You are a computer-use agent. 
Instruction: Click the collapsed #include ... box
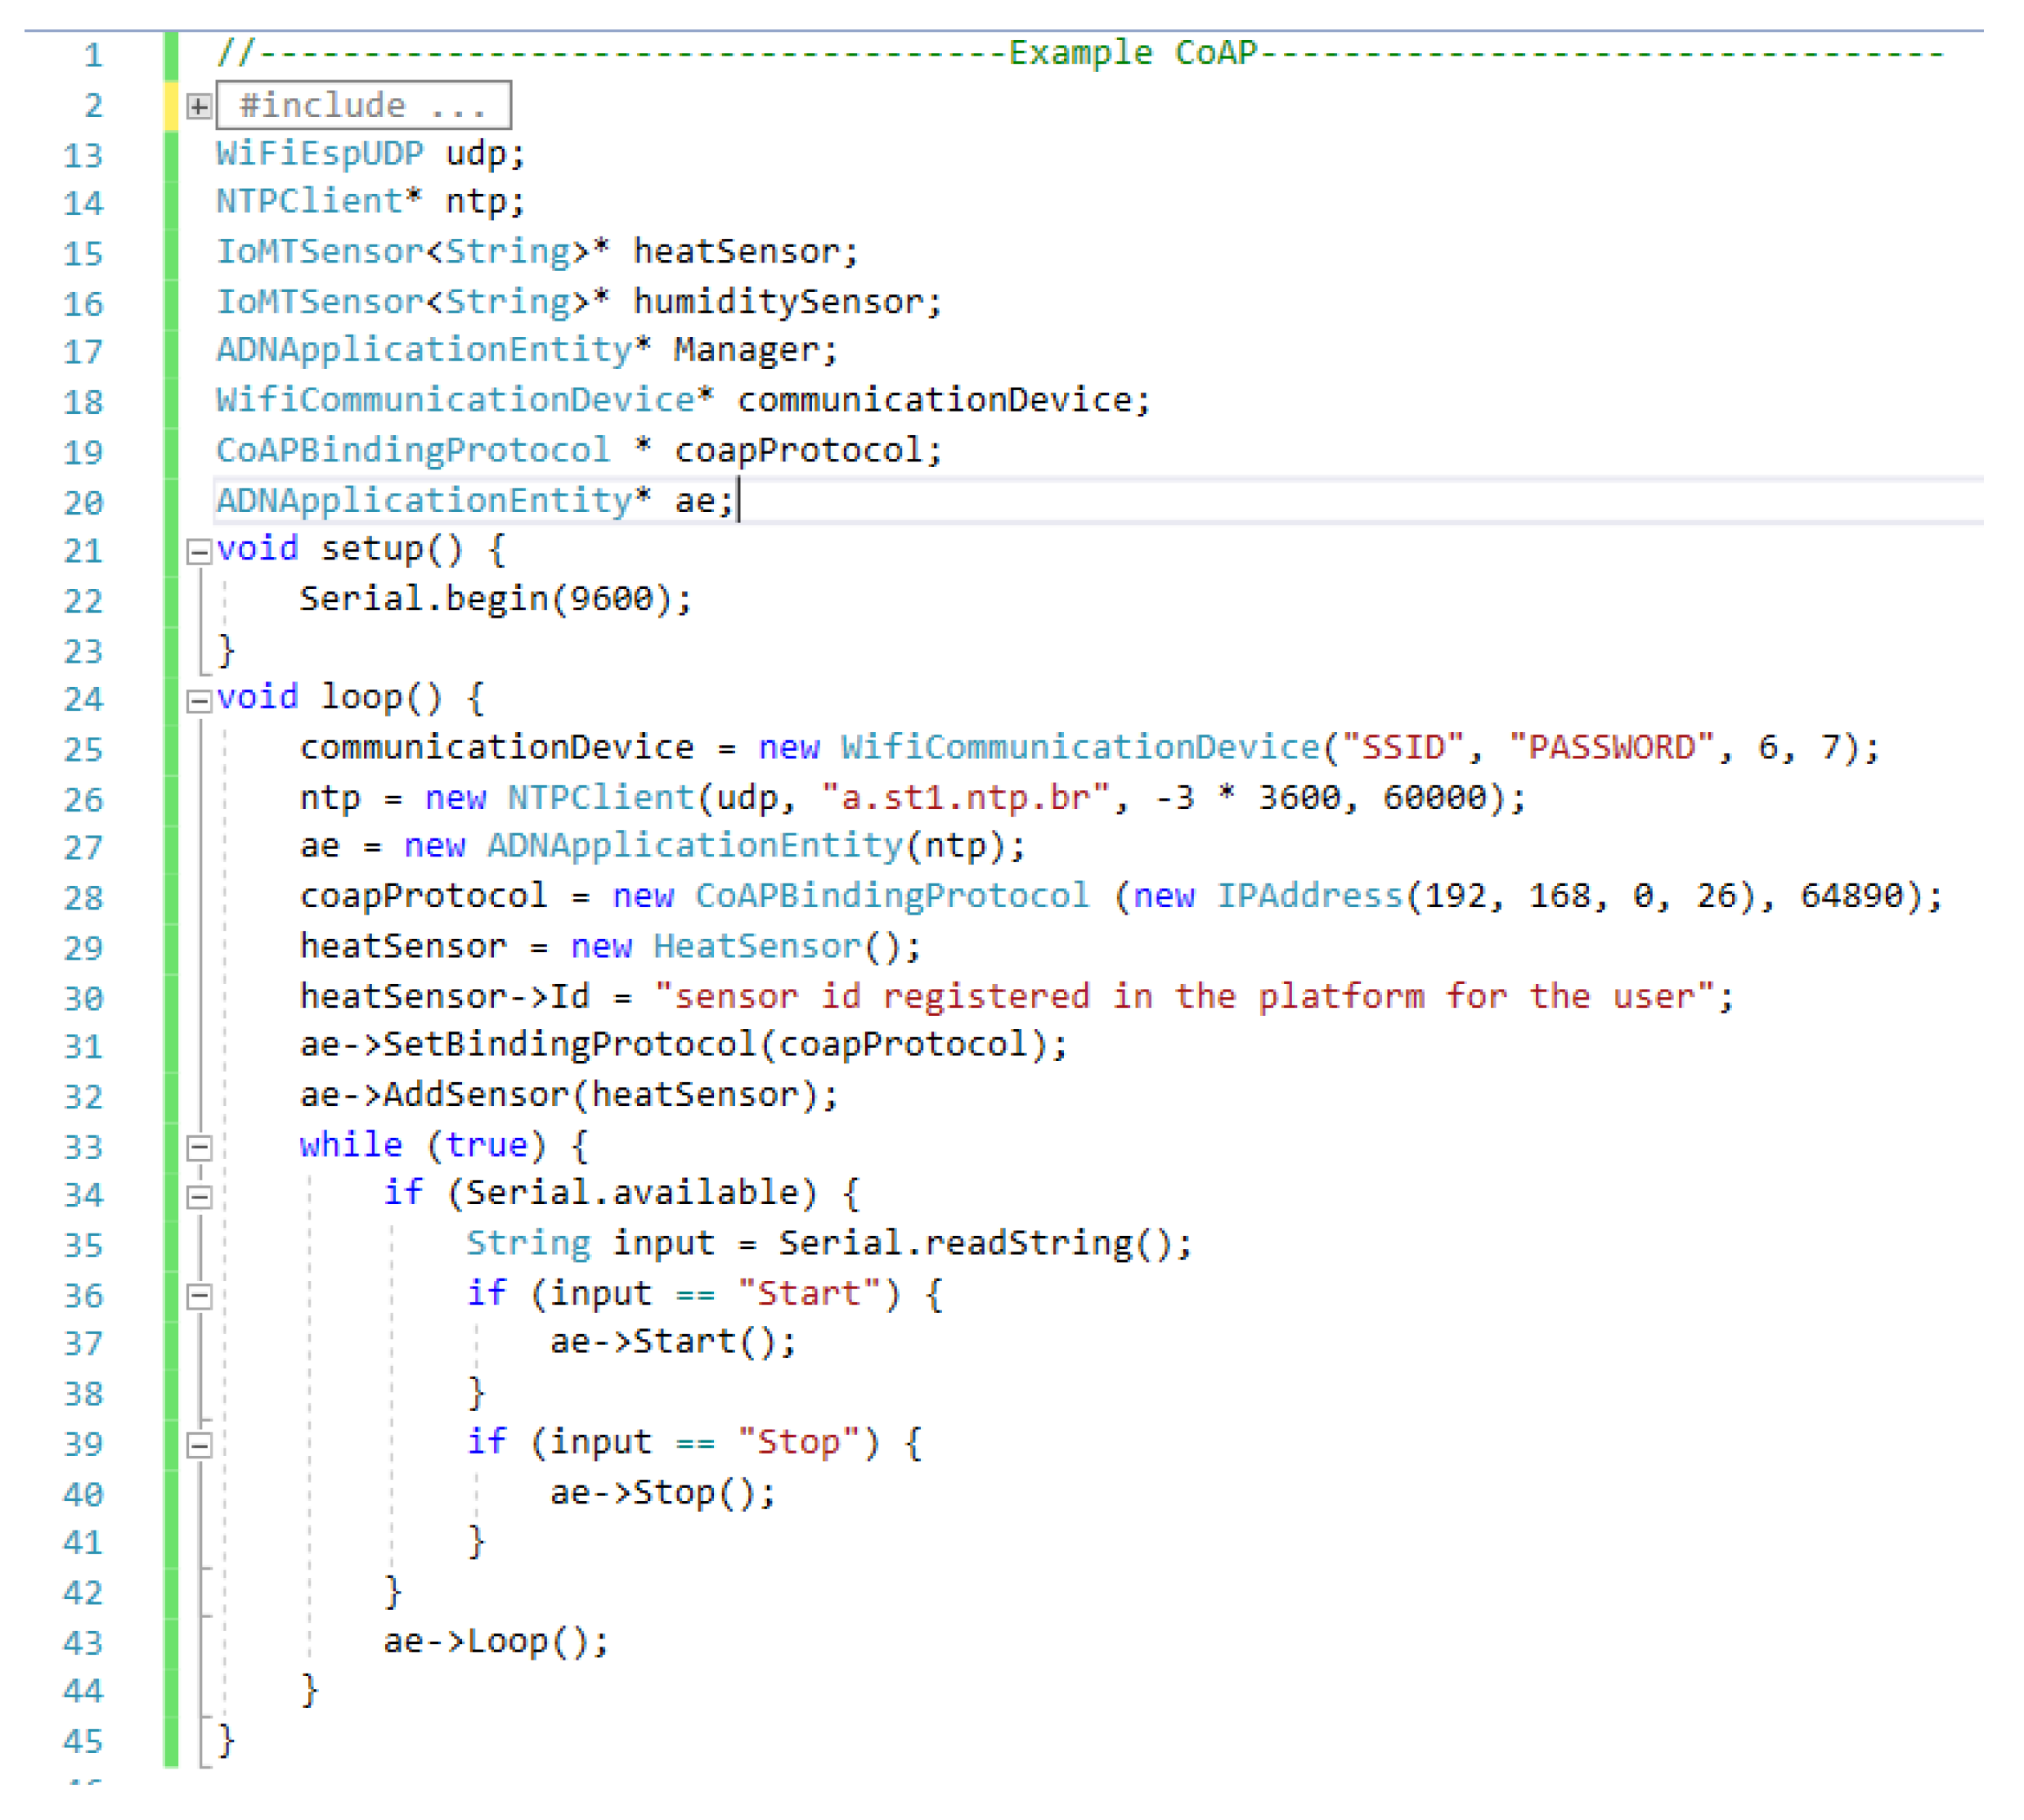coord(364,105)
